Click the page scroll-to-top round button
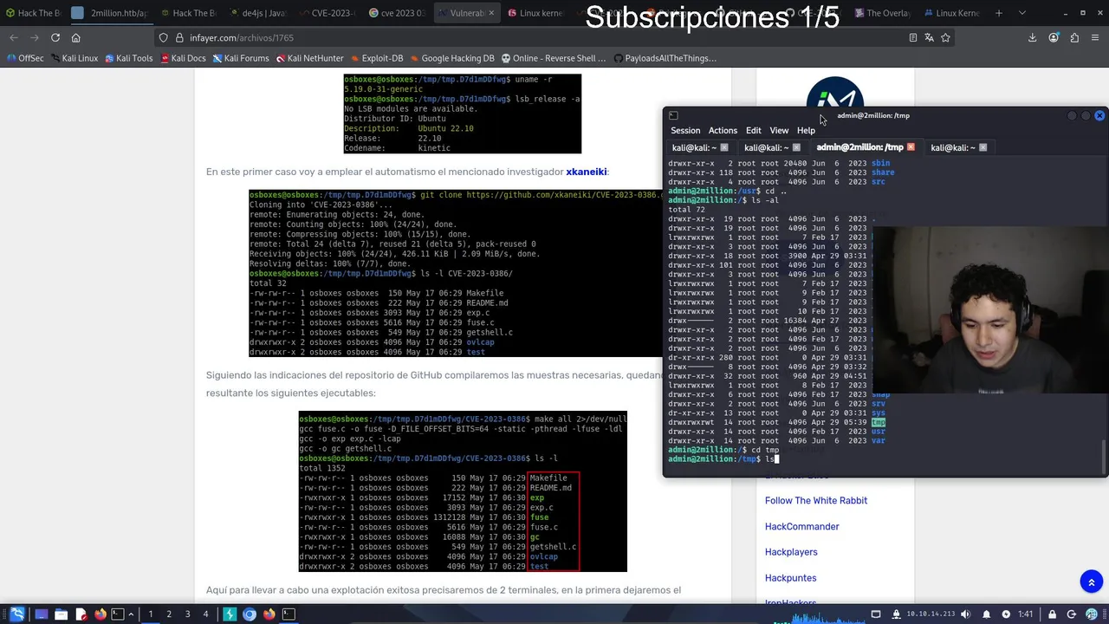The height and width of the screenshot is (624, 1109). [x=1092, y=582]
